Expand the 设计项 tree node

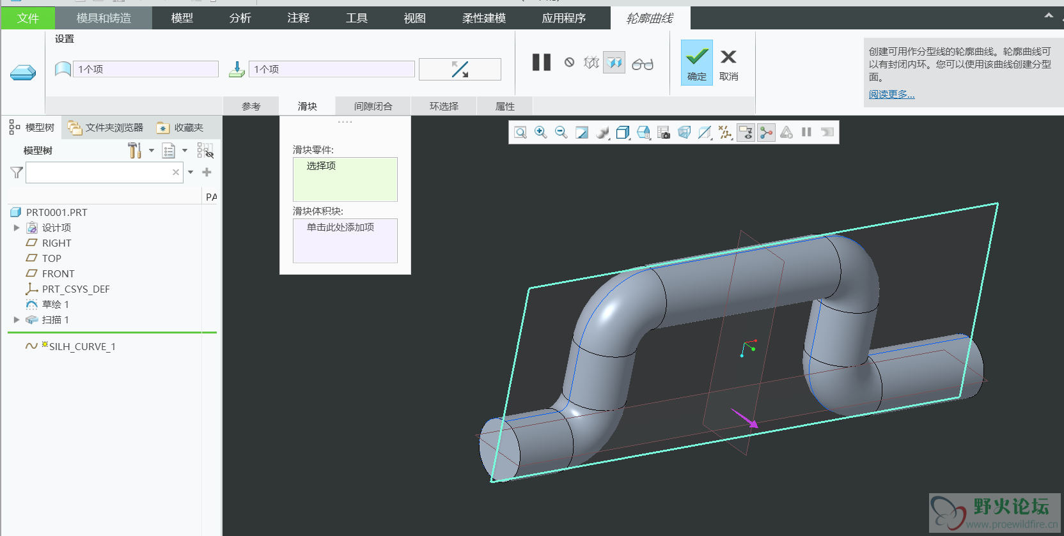[17, 227]
